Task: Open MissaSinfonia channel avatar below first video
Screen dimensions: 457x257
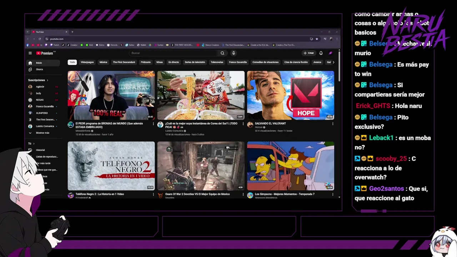Action: 71,125
